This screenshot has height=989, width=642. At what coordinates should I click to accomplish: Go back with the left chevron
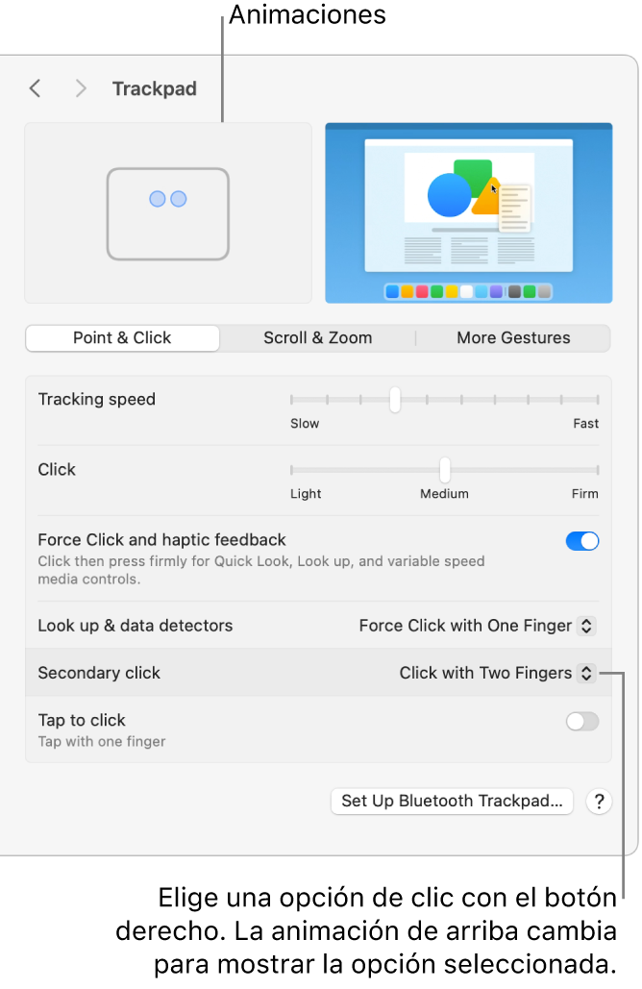(35, 89)
